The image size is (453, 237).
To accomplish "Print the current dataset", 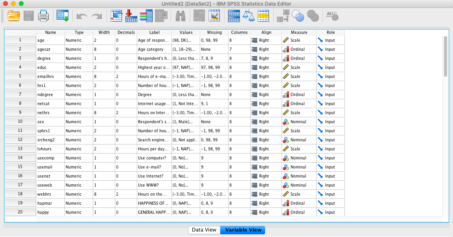I will pos(43,16).
